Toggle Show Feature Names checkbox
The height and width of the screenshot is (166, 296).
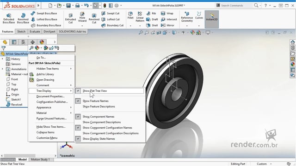tap(78, 101)
